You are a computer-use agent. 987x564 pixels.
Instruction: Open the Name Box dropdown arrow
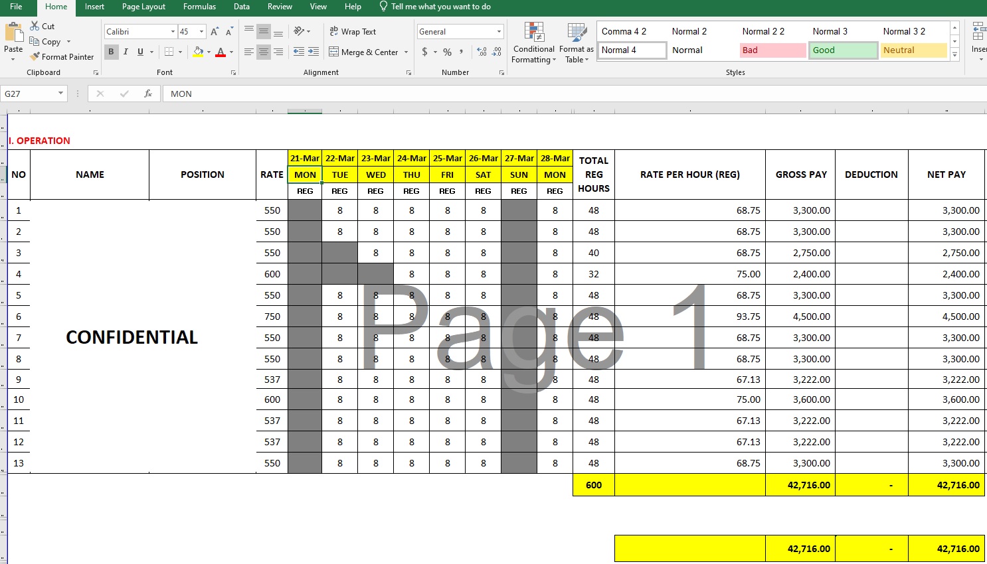(60, 94)
